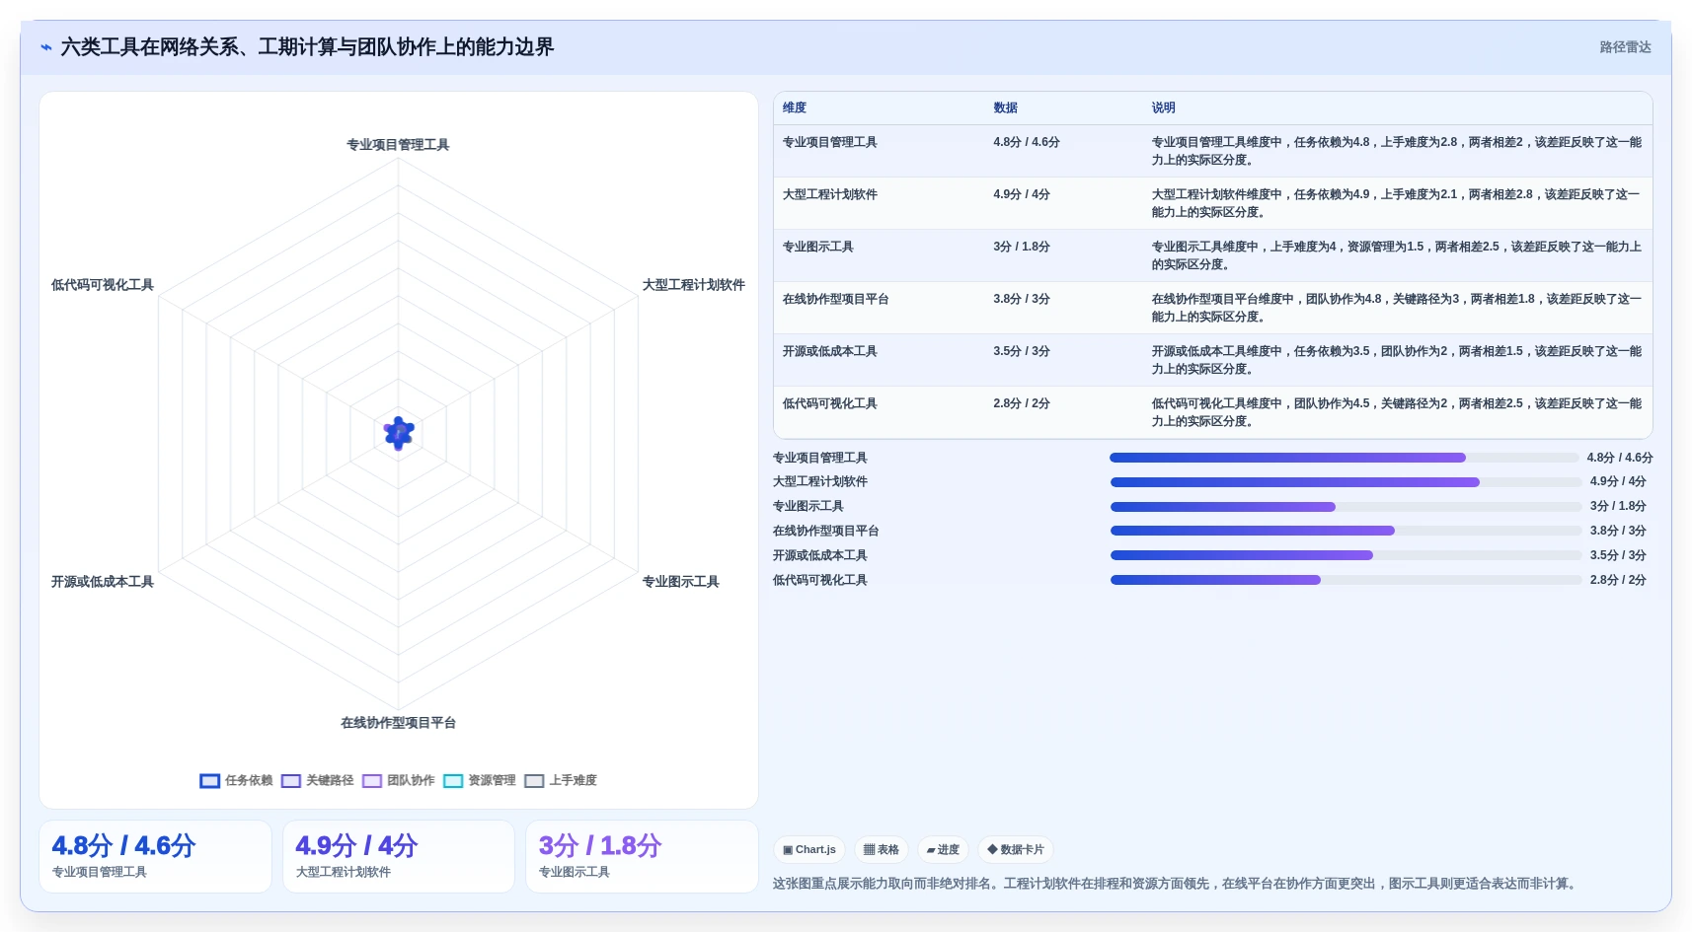
Task: Open the 4.9分 / 4分 stat card
Action: [399, 857]
